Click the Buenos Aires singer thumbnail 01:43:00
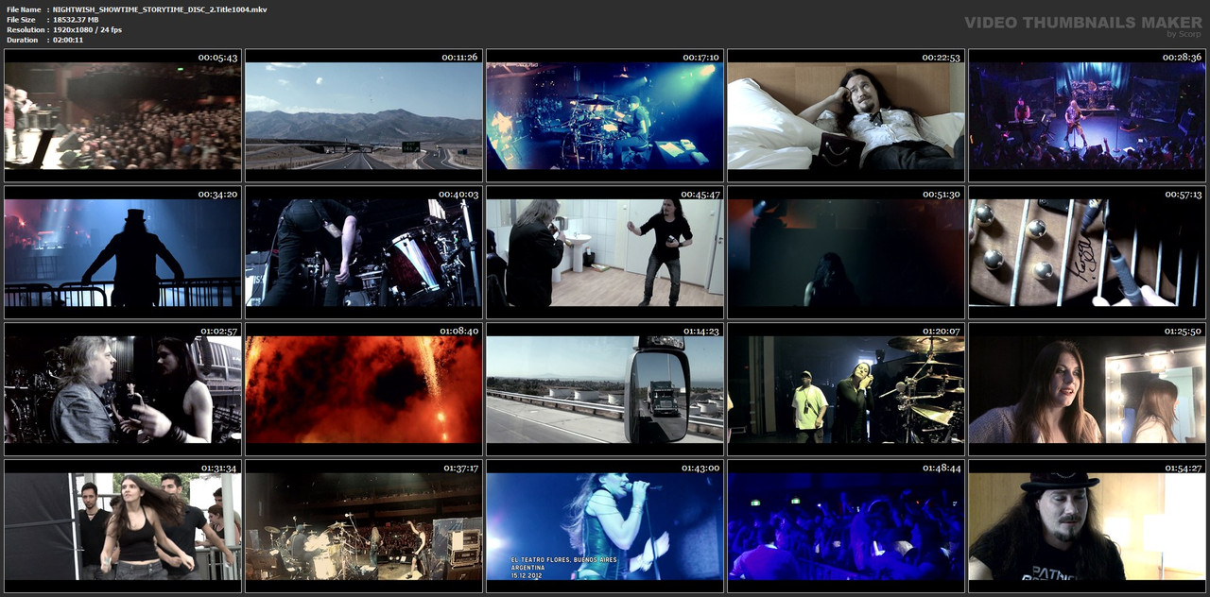 point(605,526)
